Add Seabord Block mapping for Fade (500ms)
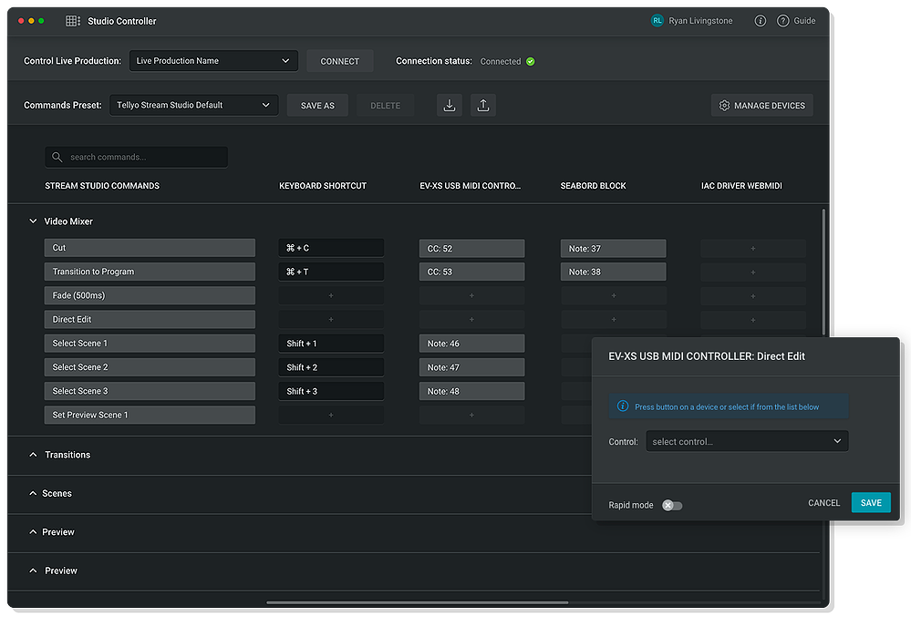The width and height of the screenshot is (911, 617). (x=613, y=295)
